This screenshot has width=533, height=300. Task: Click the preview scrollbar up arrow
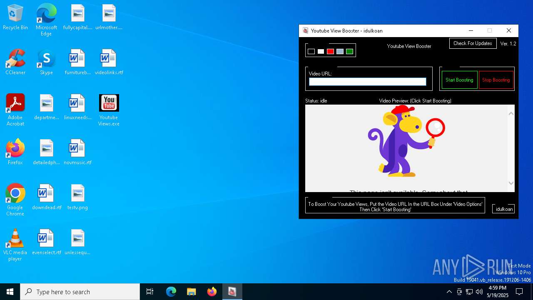(511, 113)
